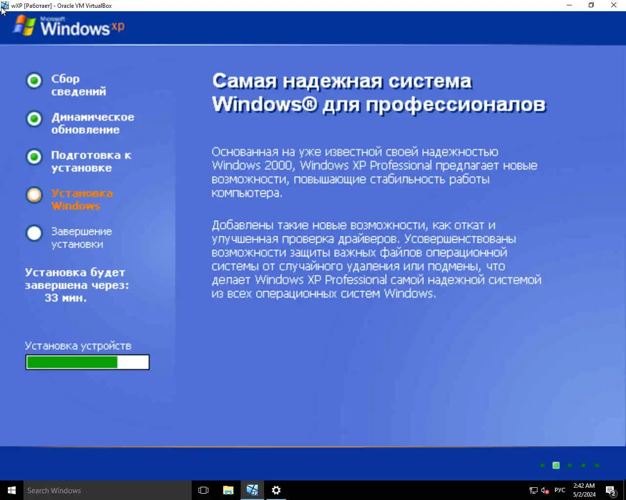Click the 'Подготовка к установке' step label
This screenshot has height=500, width=626.
(91, 161)
